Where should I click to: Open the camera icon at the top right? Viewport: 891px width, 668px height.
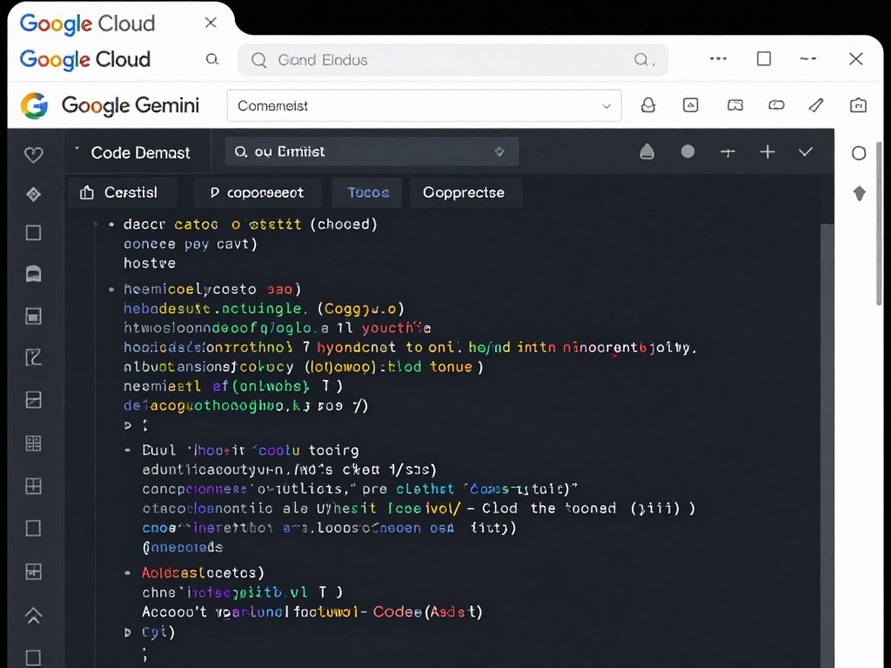858,104
